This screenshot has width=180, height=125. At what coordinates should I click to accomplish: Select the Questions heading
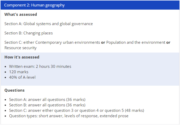click(x=15, y=90)
